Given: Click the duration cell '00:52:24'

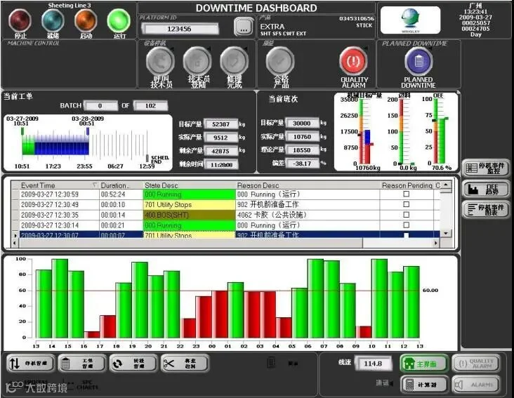Looking at the screenshot, I should [121, 194].
